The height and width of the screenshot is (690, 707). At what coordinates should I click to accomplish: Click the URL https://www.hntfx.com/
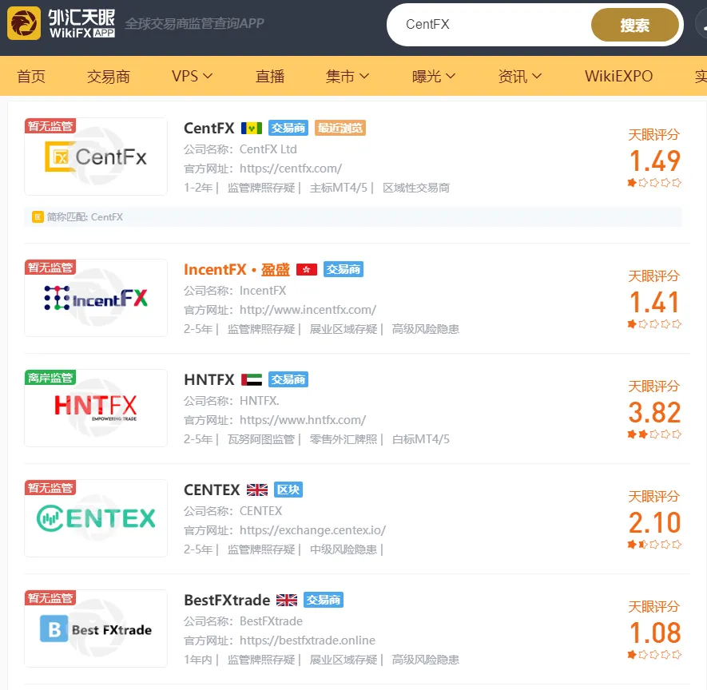coord(303,420)
